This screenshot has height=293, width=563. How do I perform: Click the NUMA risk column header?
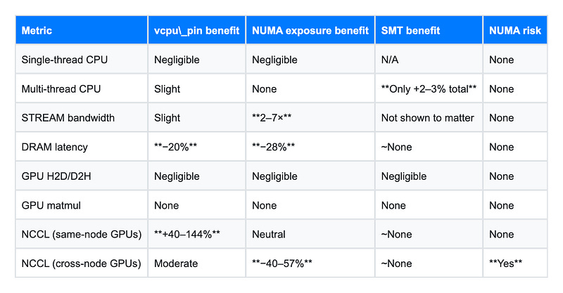pos(515,30)
